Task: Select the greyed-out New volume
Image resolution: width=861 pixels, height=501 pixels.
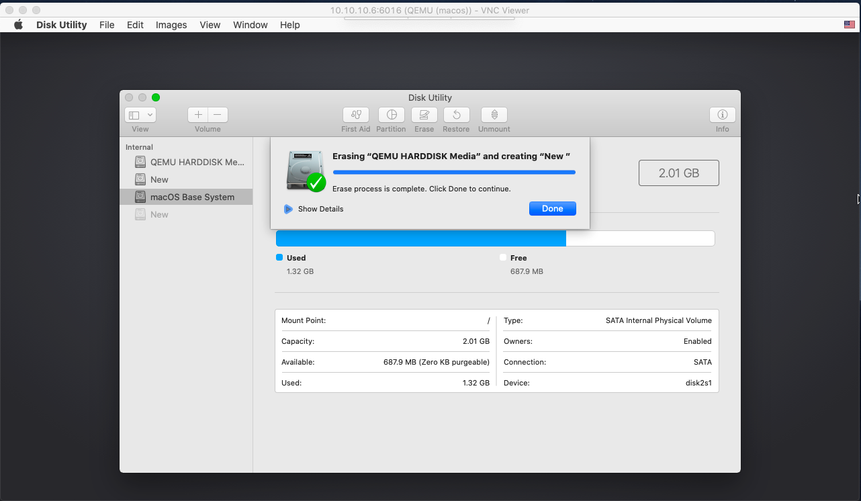Action: (x=186, y=214)
